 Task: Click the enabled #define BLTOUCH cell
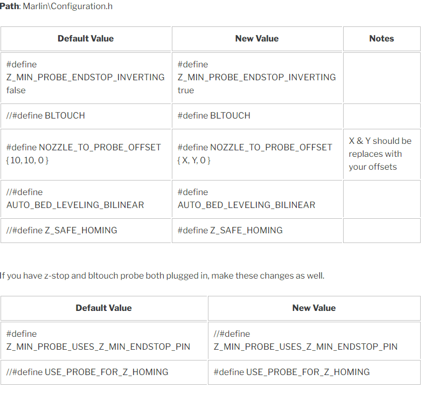(257, 116)
